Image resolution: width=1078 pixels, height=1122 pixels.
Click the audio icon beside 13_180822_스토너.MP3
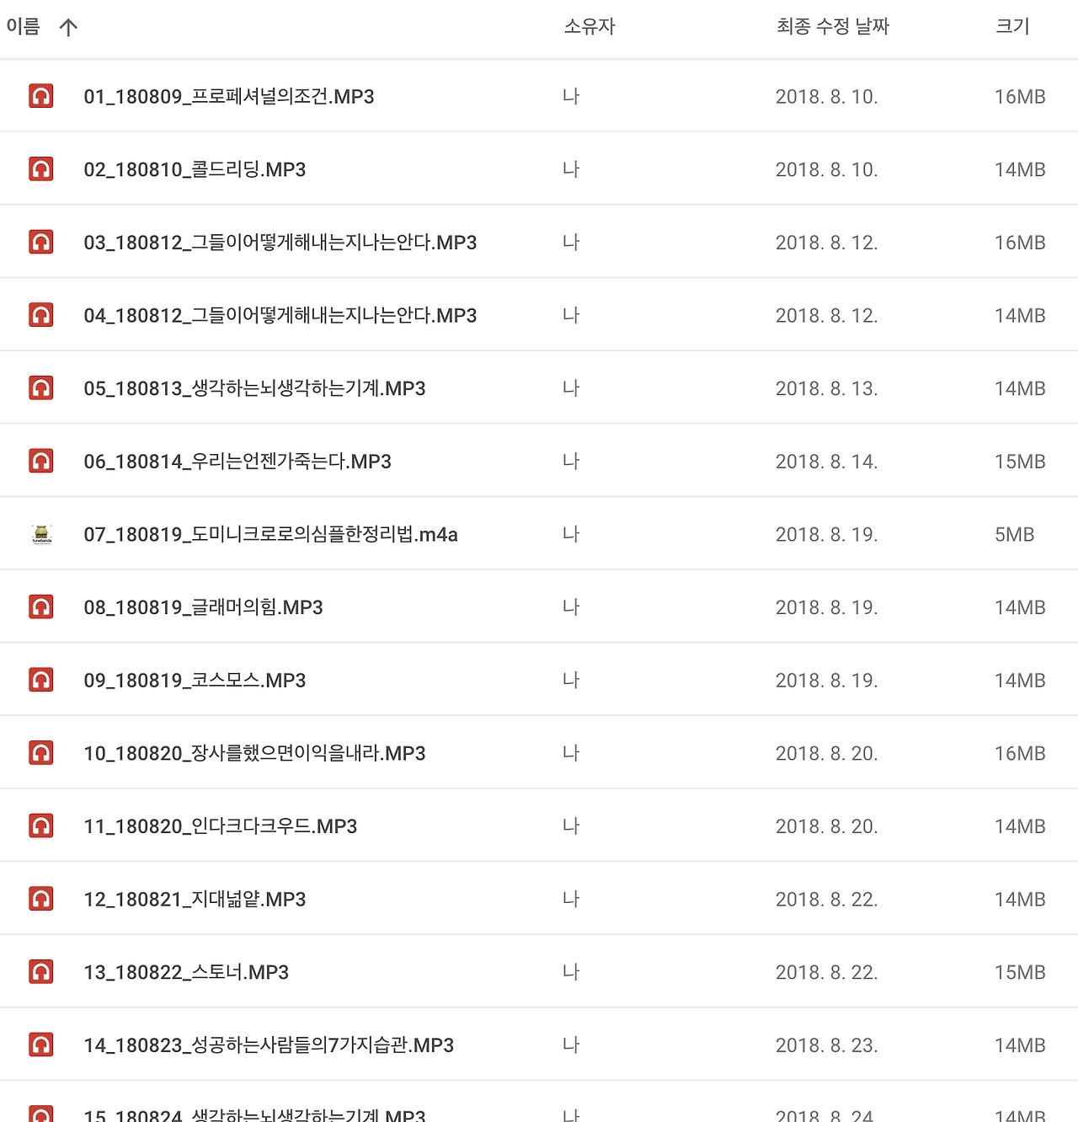(x=40, y=971)
